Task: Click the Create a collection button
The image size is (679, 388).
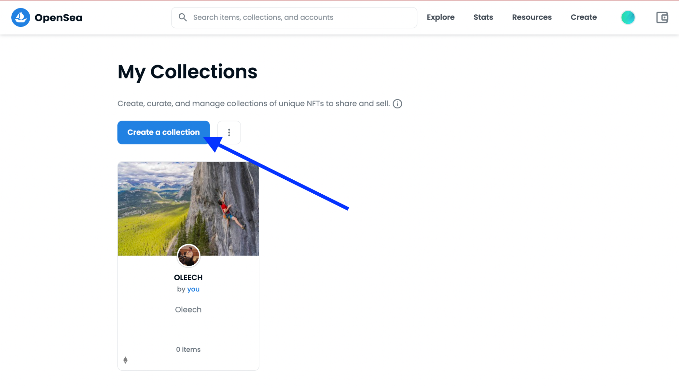Action: coord(163,132)
